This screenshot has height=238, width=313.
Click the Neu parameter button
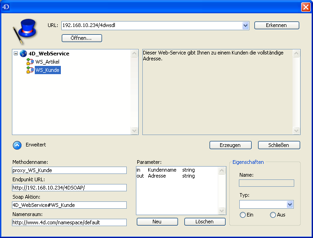(x=157, y=222)
